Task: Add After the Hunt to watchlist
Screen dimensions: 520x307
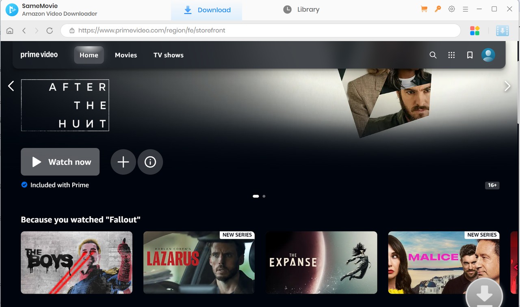Action: pos(123,162)
